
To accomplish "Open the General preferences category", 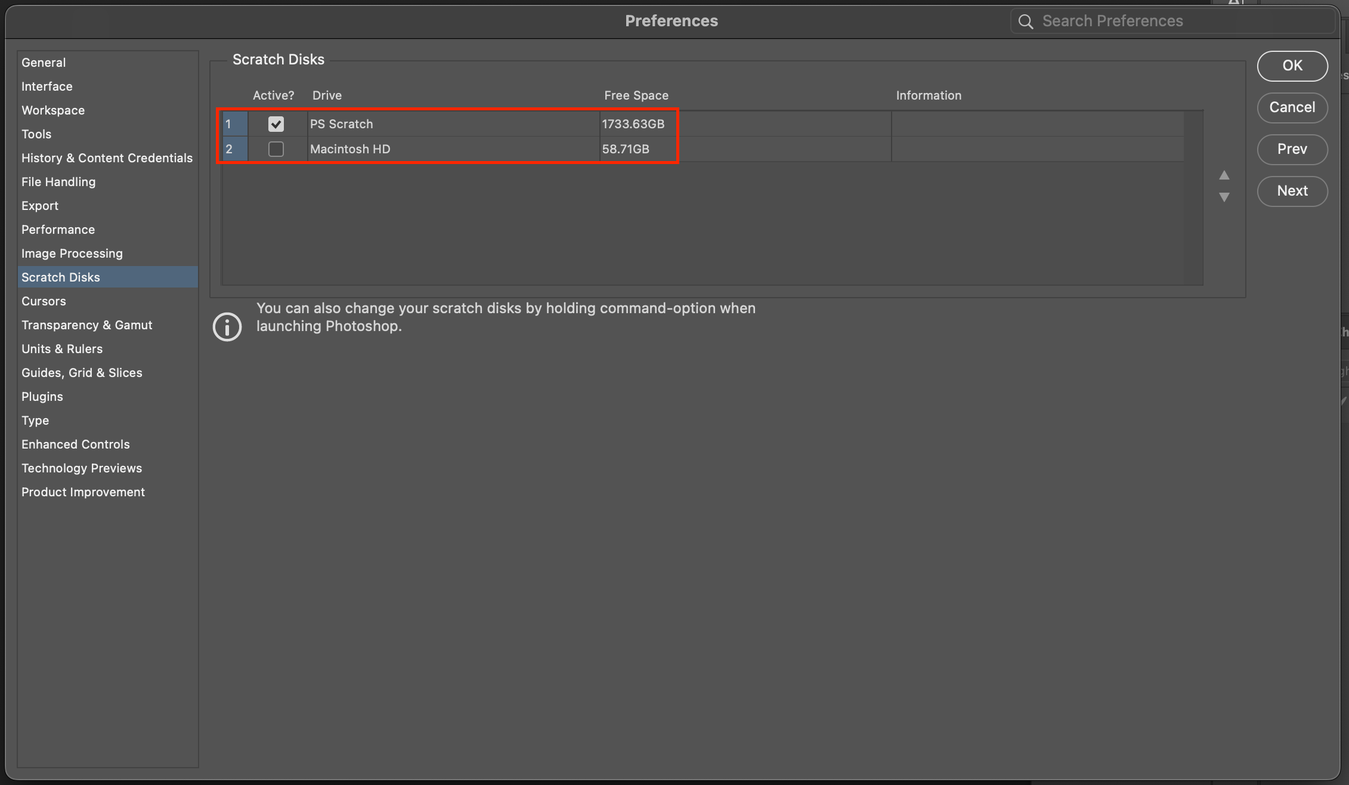I will (44, 63).
